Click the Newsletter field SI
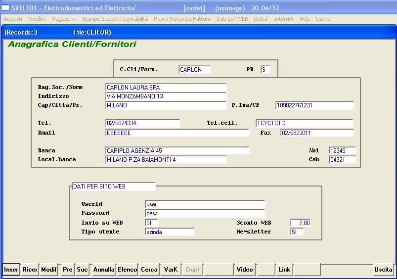 (297, 232)
